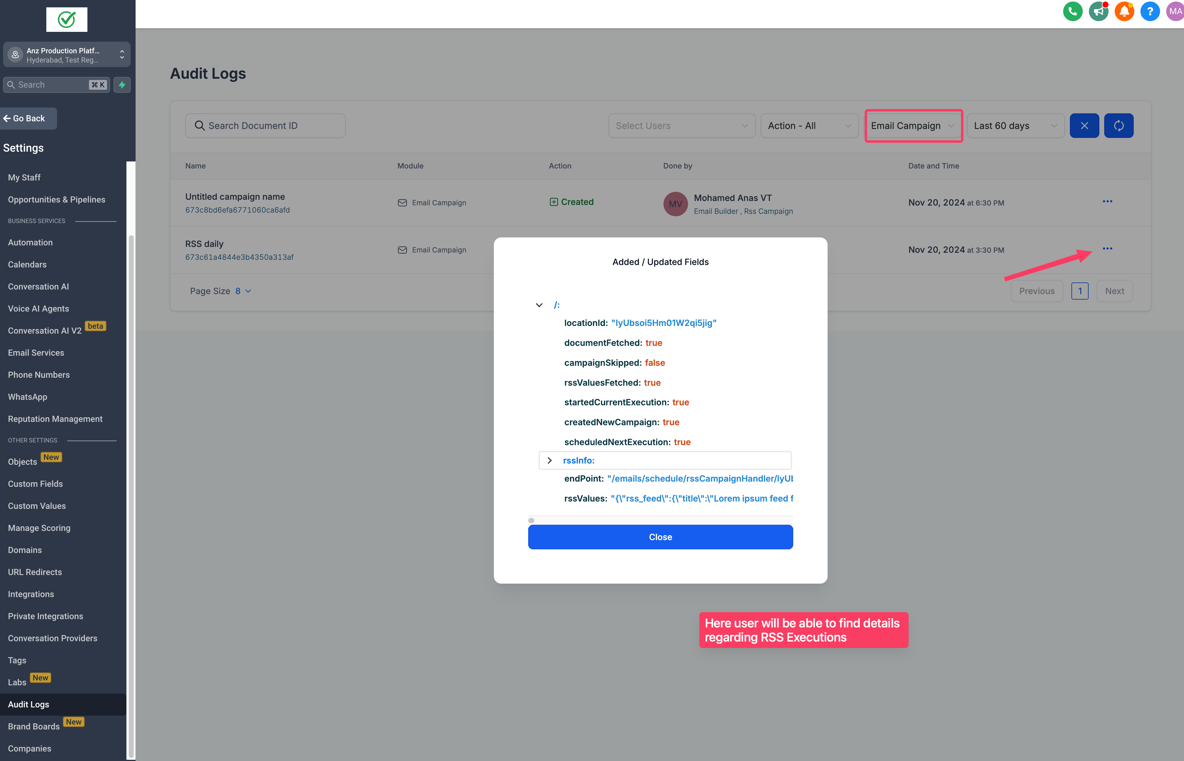Screen dimensions: 1184x761
Task: Select page 1 in pagination
Action: [1080, 291]
